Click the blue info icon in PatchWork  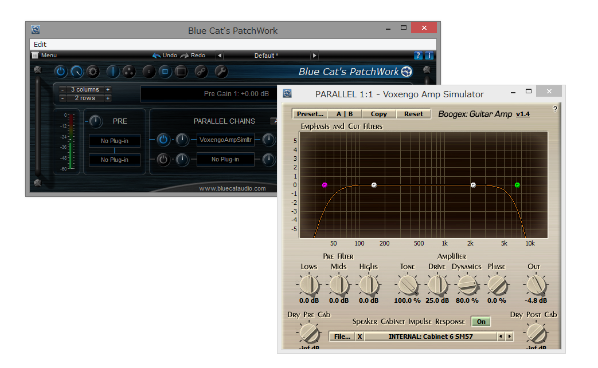tap(429, 56)
